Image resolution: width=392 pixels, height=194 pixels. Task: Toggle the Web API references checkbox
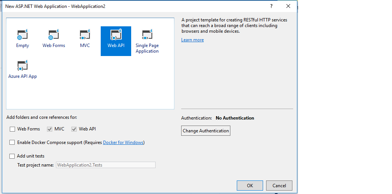click(x=74, y=129)
